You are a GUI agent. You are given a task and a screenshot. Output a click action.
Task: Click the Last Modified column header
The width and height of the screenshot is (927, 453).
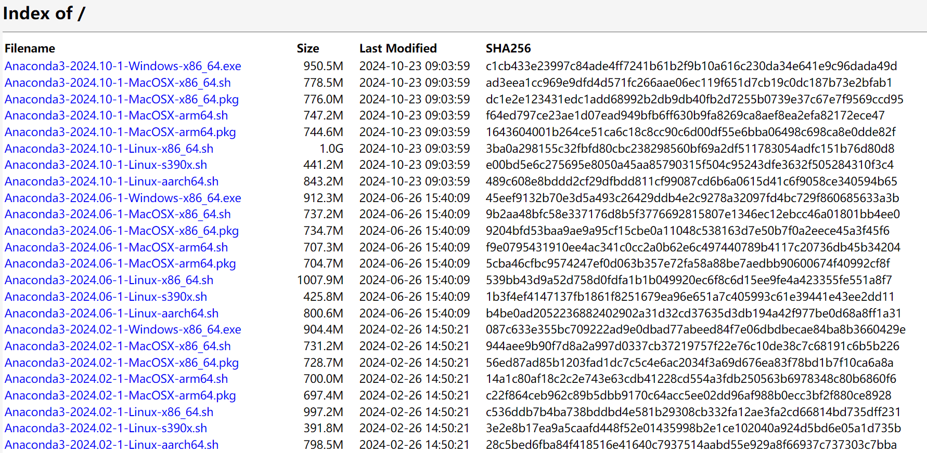pos(398,48)
